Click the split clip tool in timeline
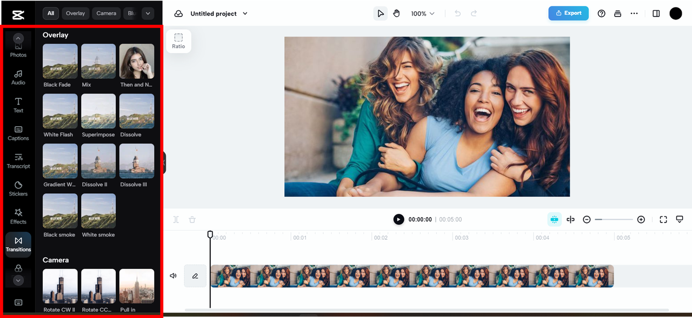 (x=176, y=220)
